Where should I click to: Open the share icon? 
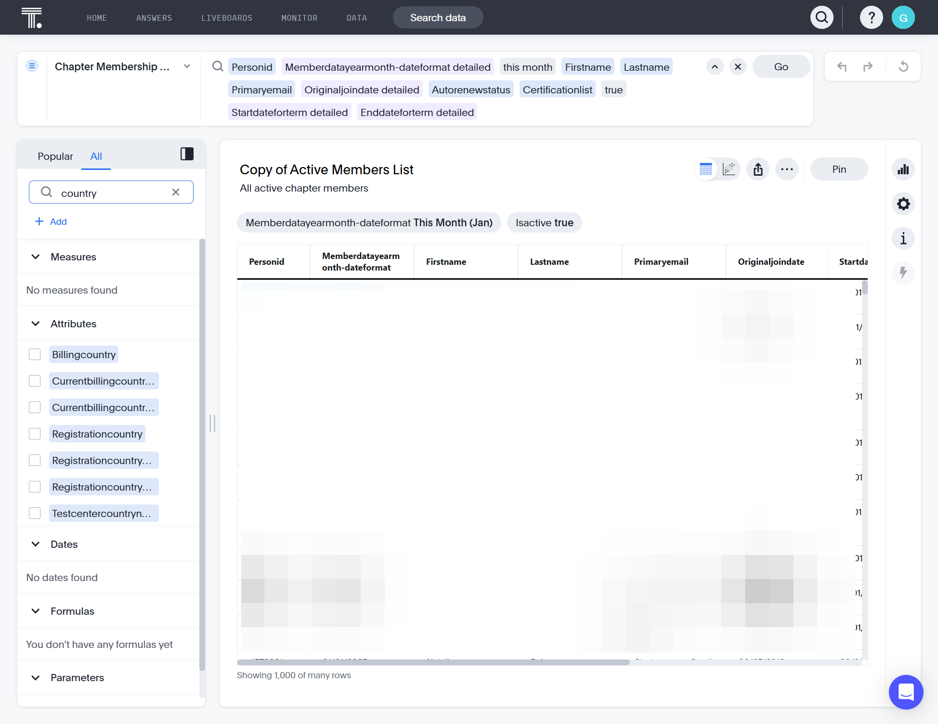(x=758, y=169)
